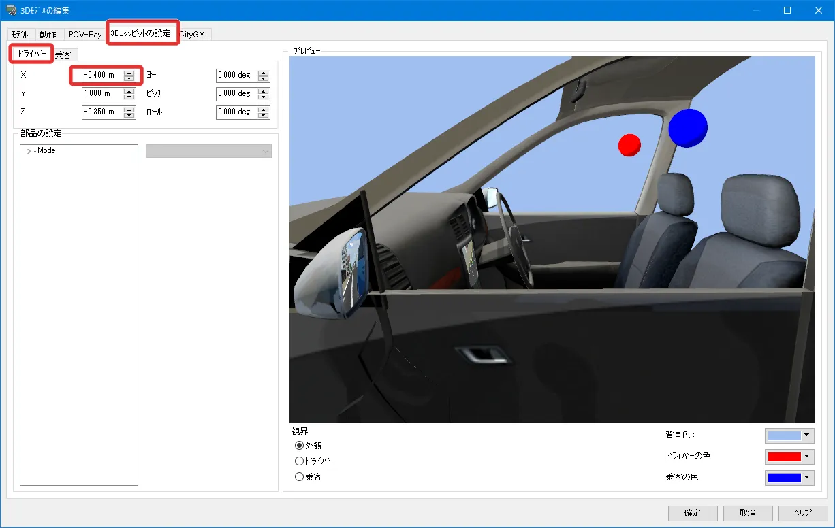Screen dimensions: 835x528
Task: Increase the driver X value spinner
Action: [129, 72]
